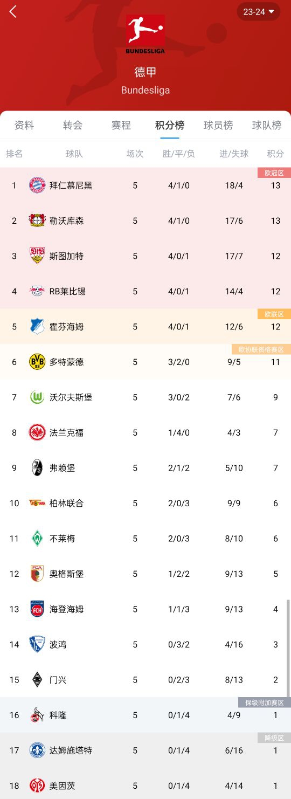Image resolution: width=291 pixels, height=799 pixels.
Task: Tap the back arrow icon
Action: click(13, 11)
